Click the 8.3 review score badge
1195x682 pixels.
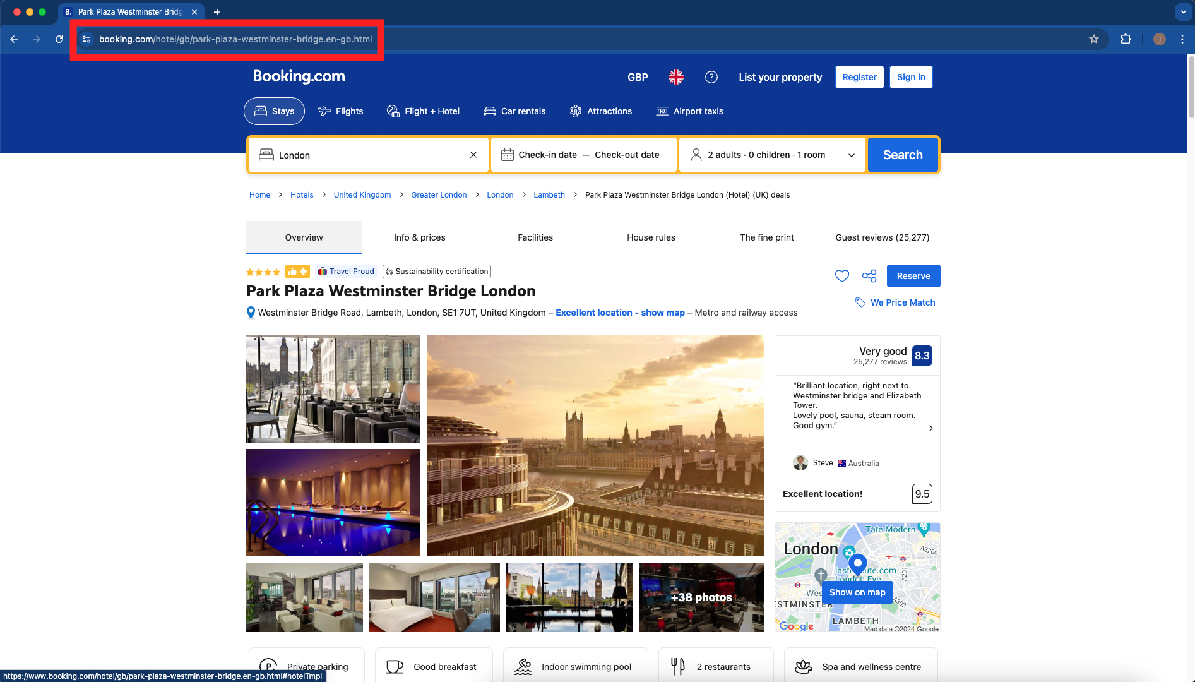tap(922, 356)
